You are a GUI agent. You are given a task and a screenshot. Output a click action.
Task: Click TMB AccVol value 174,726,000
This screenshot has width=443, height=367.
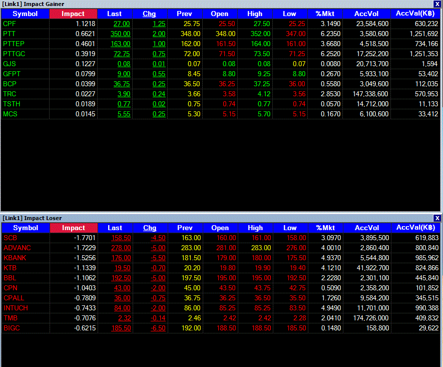point(371,318)
